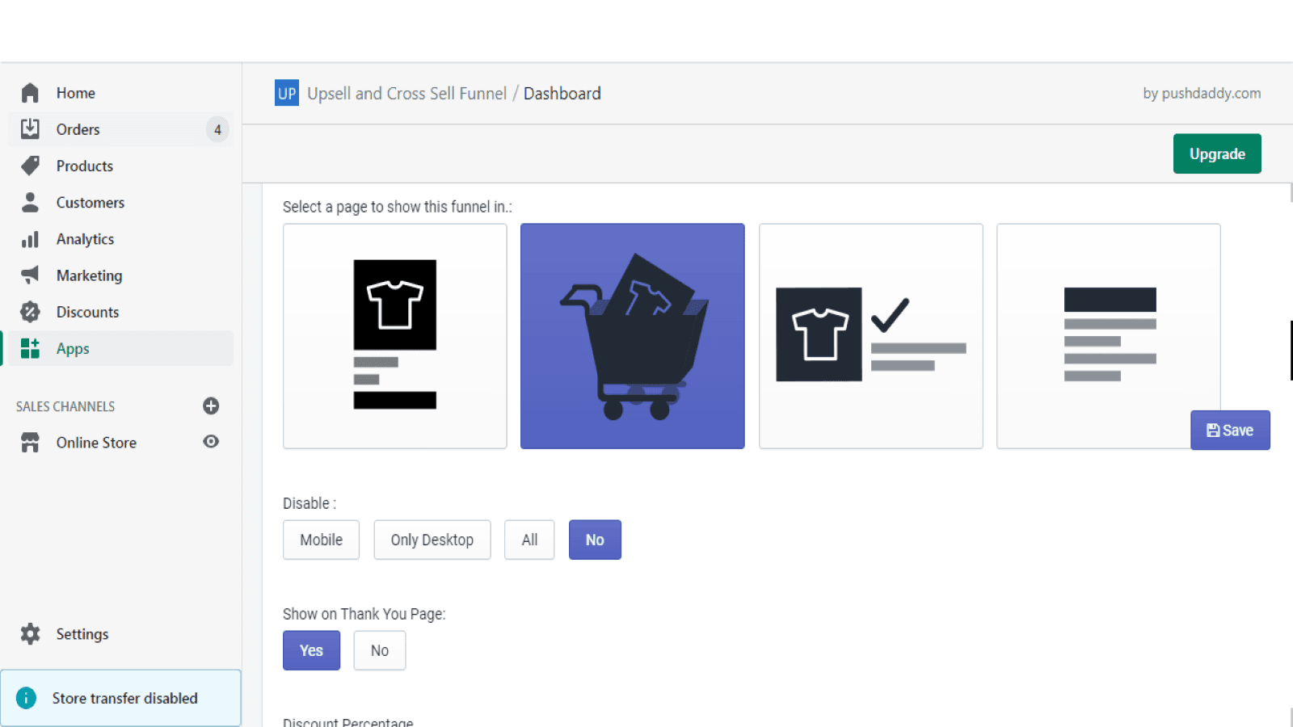Open the Discounts section

(x=87, y=311)
